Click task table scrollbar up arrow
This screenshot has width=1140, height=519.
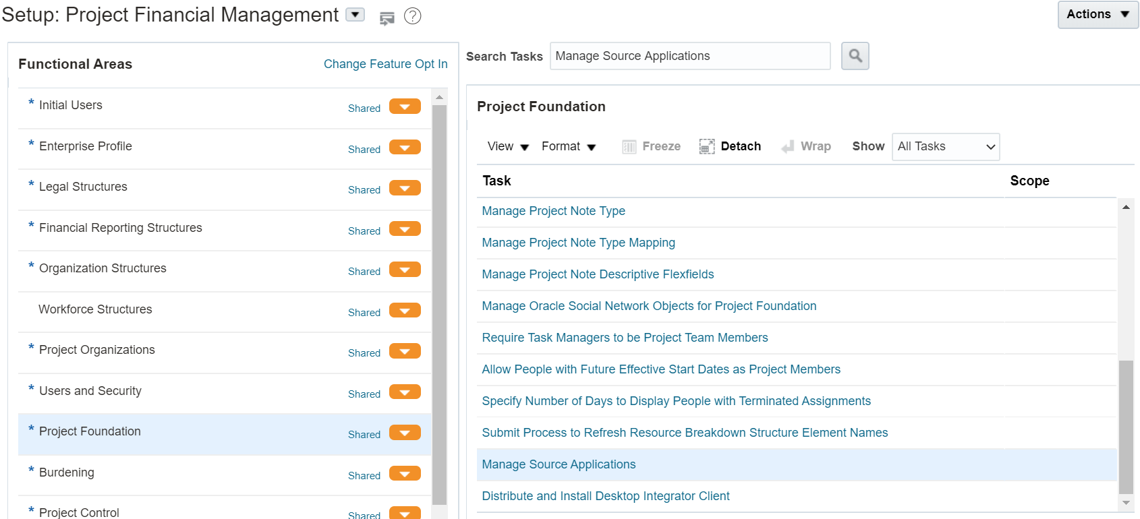point(1126,207)
